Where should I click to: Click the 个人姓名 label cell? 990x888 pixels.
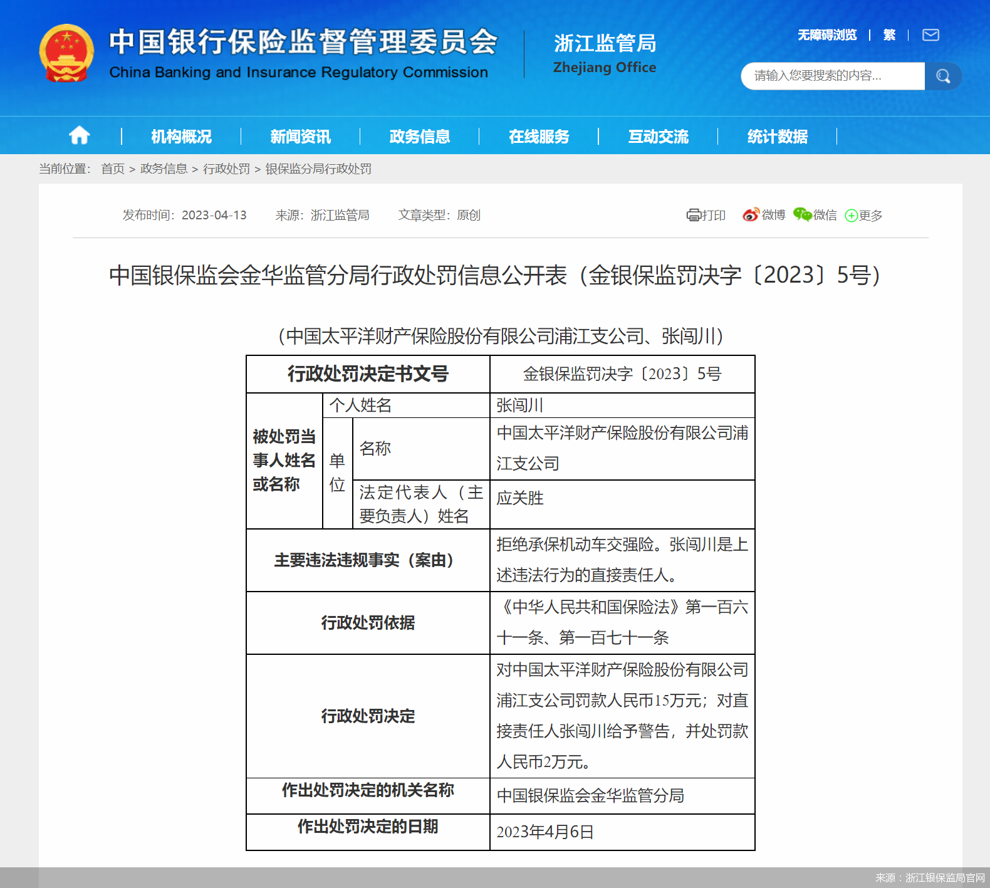[406, 405]
